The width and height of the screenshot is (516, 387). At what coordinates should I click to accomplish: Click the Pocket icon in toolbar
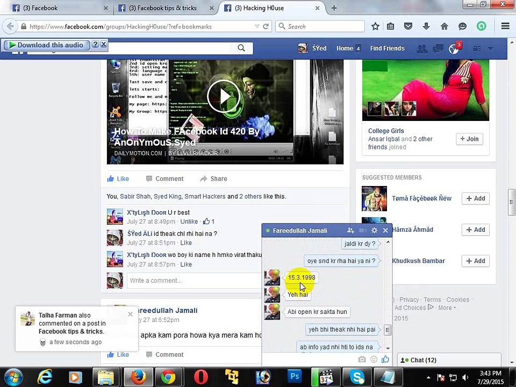pos(408,26)
